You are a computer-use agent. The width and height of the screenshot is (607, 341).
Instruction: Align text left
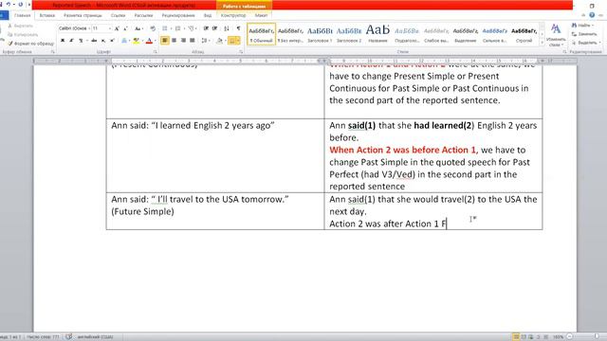164,40
